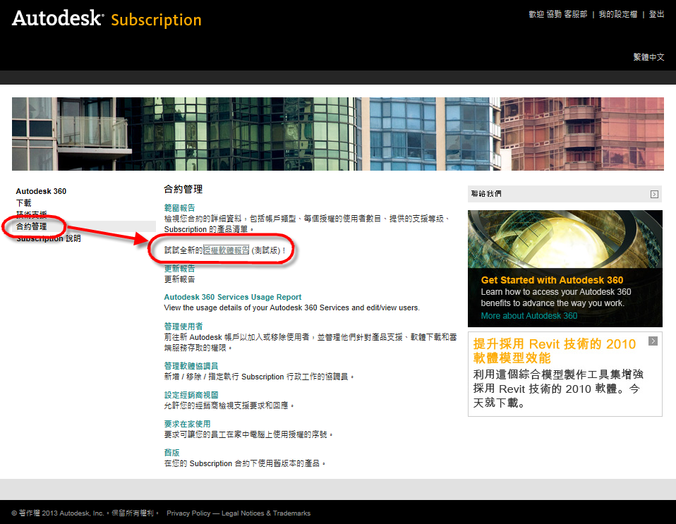Open Autodesk 360 Services Usage Report
The height and width of the screenshot is (524, 676).
[232, 297]
